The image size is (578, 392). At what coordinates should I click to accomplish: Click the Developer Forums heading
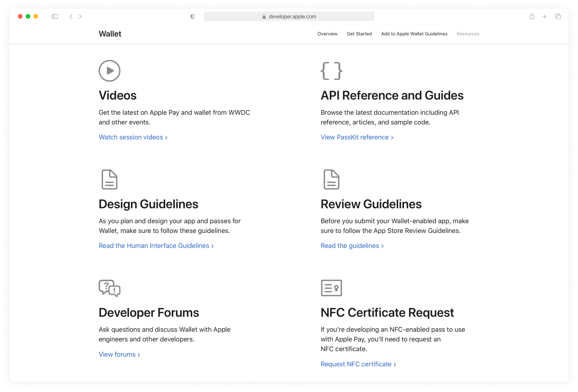(149, 313)
